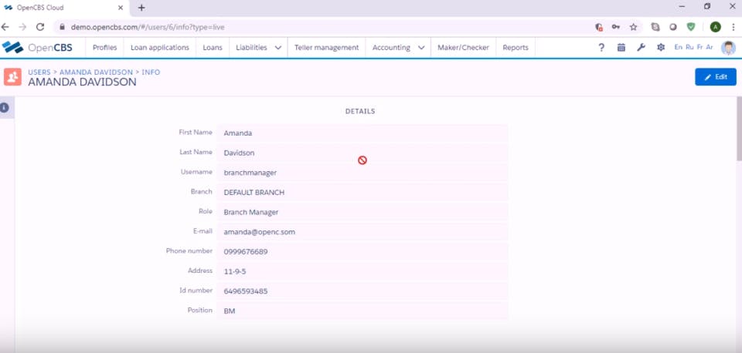Viewport: 742px width, 353px height.
Task: Click the OpenCBS logo
Action: (x=37, y=47)
